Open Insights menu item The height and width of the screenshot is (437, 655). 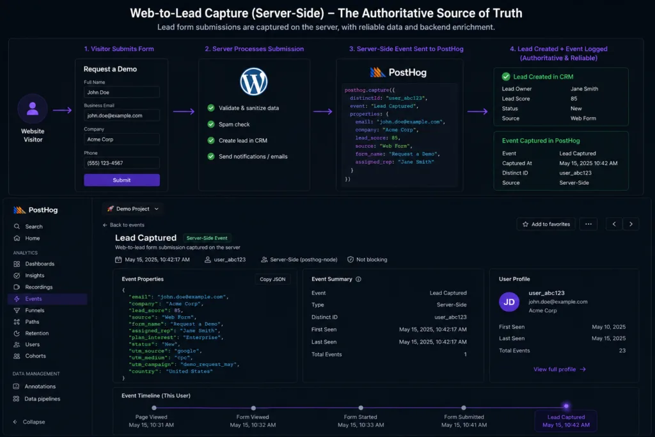click(x=35, y=275)
